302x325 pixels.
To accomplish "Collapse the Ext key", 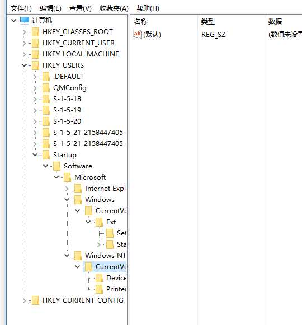I will coord(88,222).
